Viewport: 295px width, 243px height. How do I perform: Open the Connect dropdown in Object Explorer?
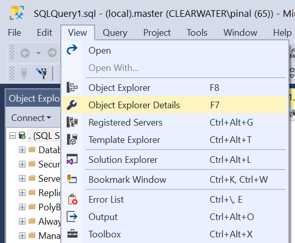click(31, 118)
